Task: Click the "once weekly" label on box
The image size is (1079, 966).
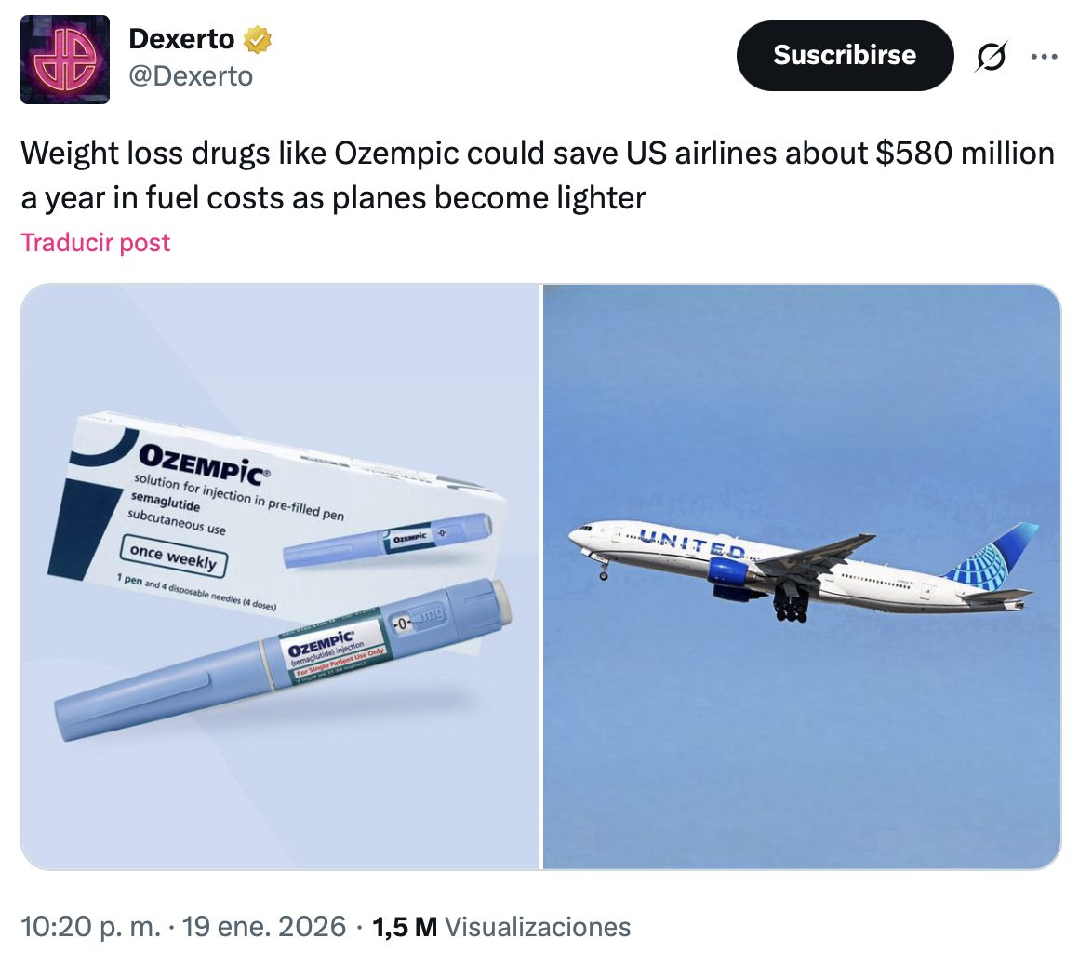Action: tap(173, 557)
